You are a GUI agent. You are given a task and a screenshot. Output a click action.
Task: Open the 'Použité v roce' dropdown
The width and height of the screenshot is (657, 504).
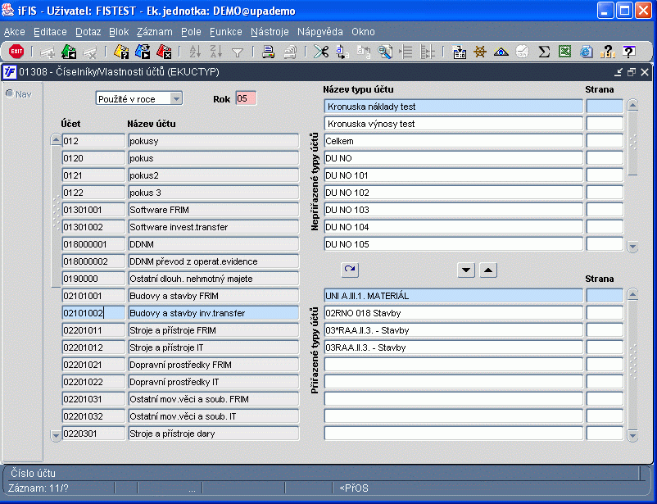[x=176, y=99]
